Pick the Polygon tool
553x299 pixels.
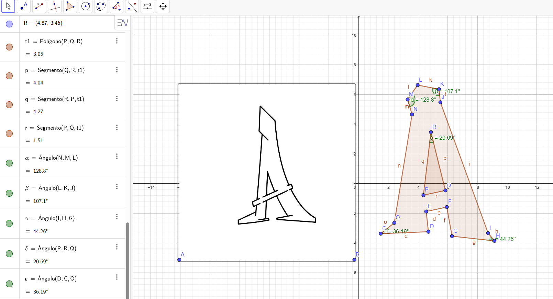coord(70,6)
